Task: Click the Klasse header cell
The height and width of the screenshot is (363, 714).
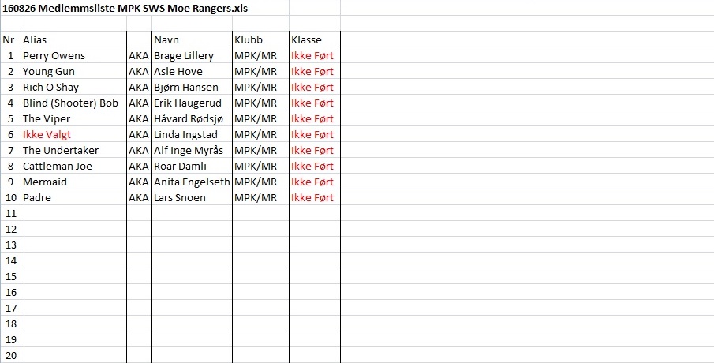Action: pyautogui.click(x=315, y=39)
